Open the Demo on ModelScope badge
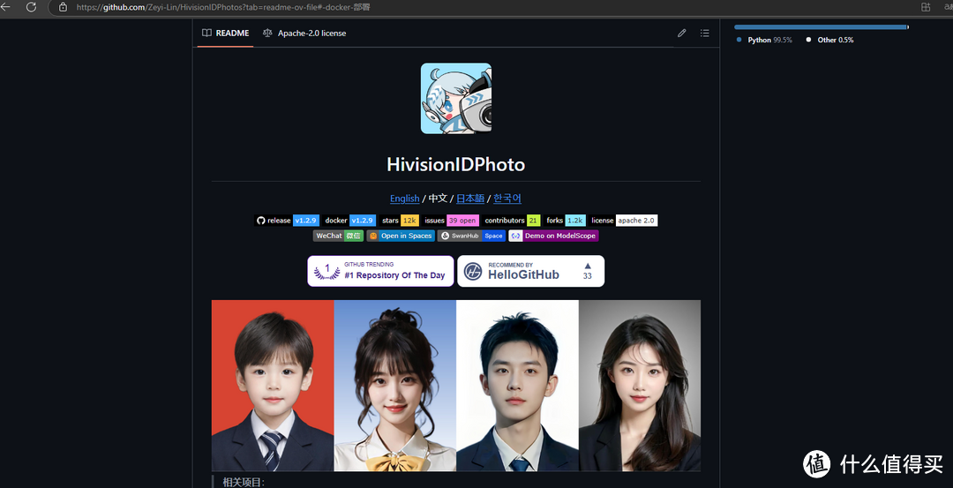 (x=553, y=236)
